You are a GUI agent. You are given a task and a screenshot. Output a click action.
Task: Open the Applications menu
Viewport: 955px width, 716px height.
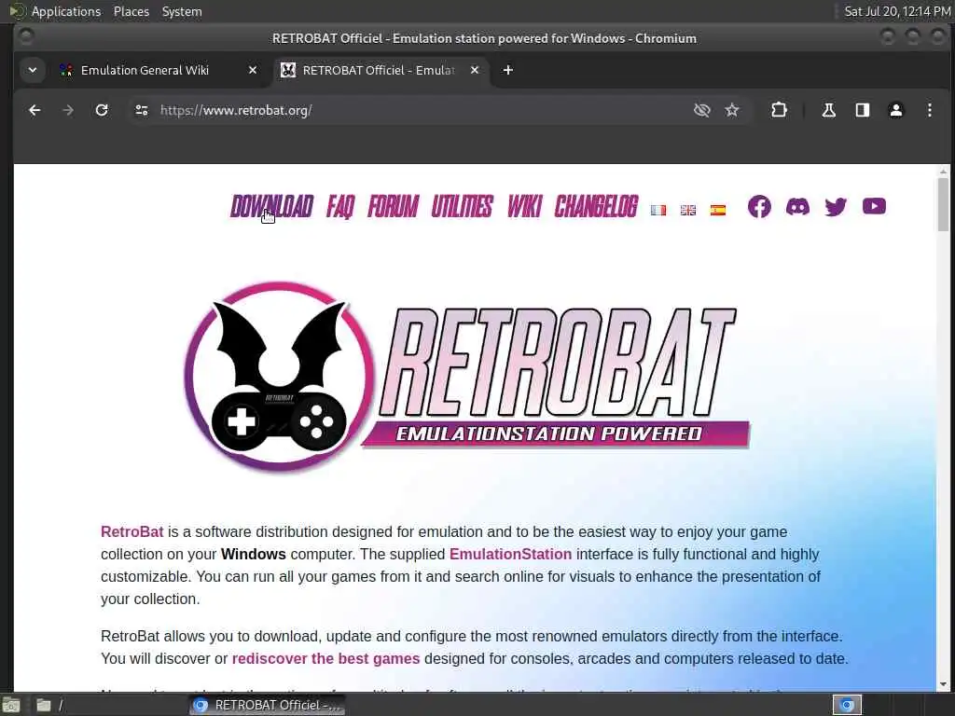[x=66, y=11]
